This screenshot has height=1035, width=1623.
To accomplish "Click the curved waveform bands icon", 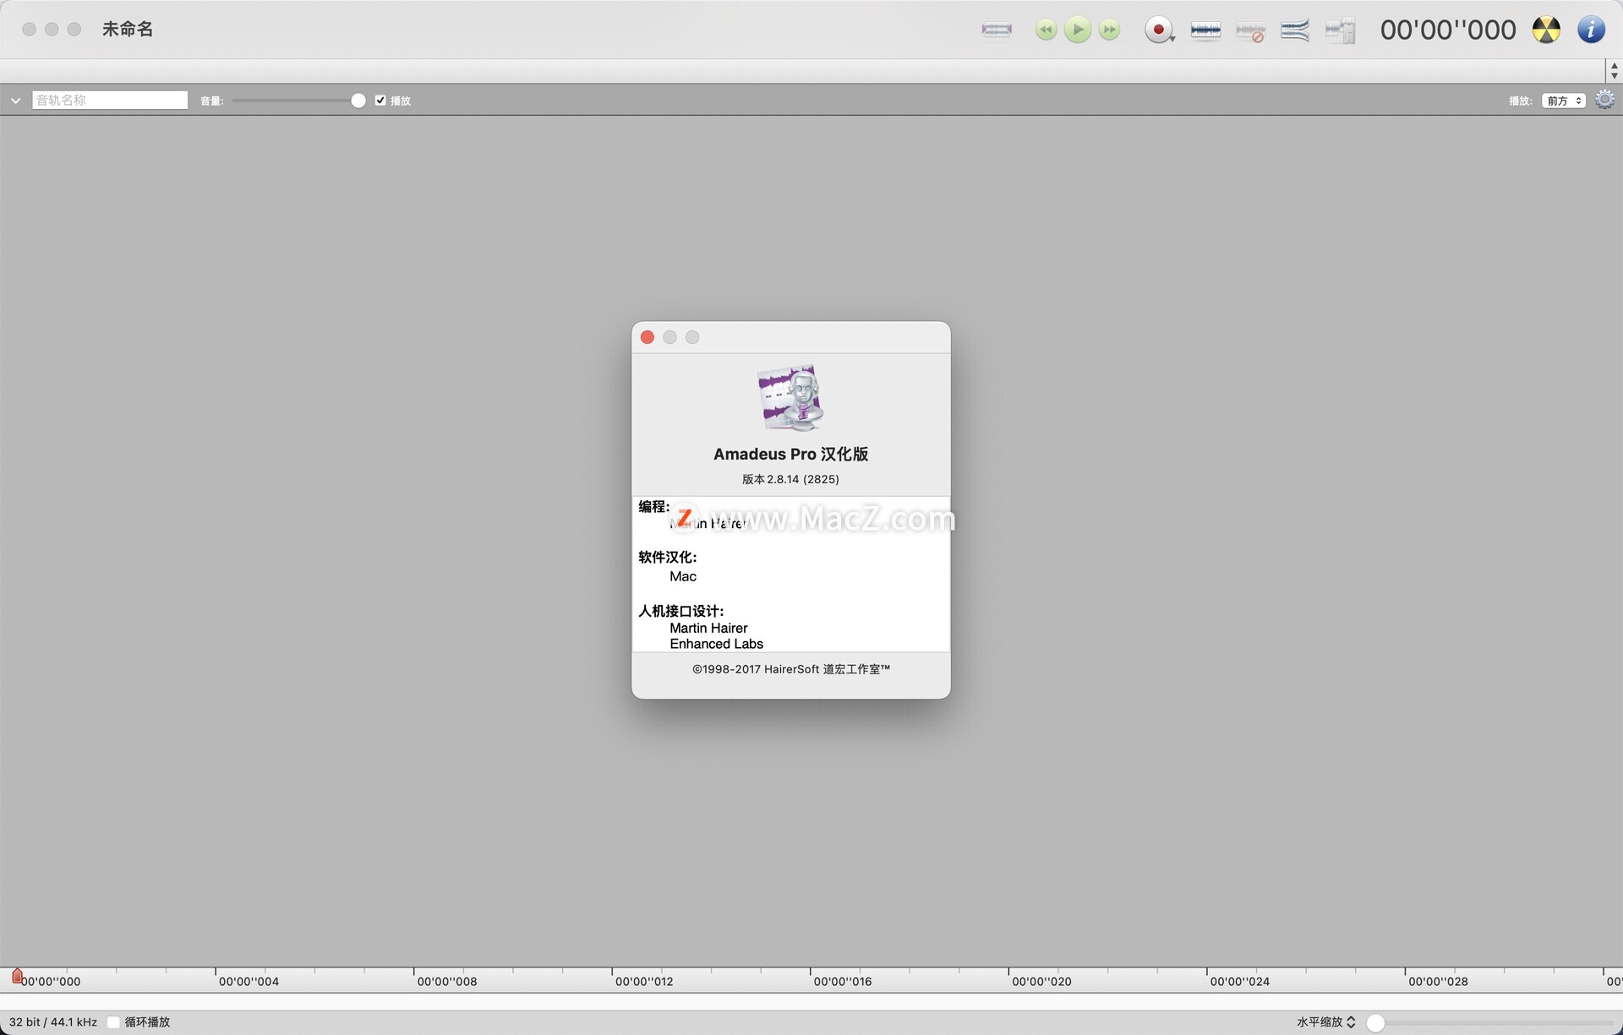I will click(1294, 30).
